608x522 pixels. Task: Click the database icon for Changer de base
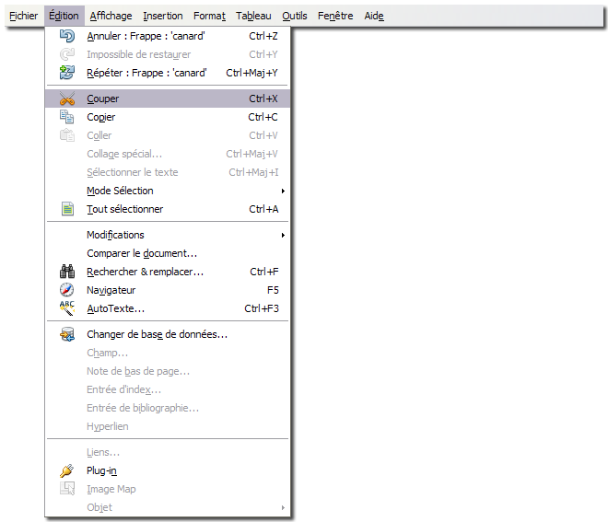(x=66, y=334)
